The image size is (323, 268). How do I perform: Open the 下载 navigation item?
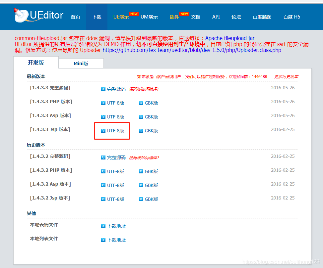pyautogui.click(x=97, y=17)
